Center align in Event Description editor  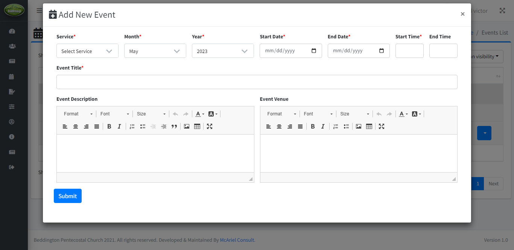click(76, 126)
